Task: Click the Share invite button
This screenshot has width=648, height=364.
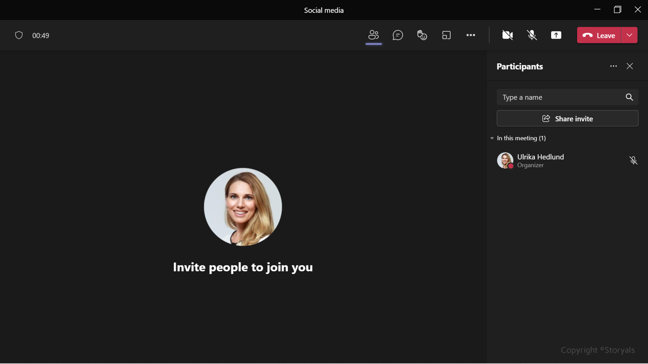Action: click(567, 118)
